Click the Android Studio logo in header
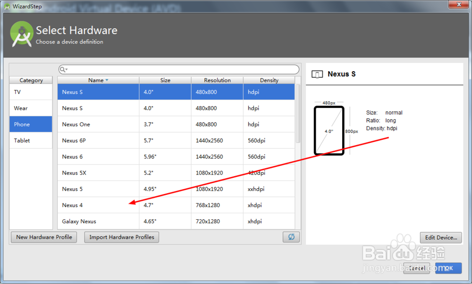The image size is (472, 284). pyautogui.click(x=21, y=34)
